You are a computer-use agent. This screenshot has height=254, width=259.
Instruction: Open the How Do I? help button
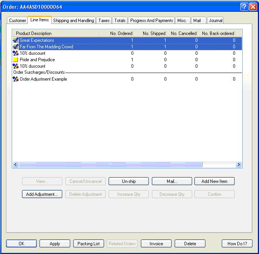(x=237, y=244)
